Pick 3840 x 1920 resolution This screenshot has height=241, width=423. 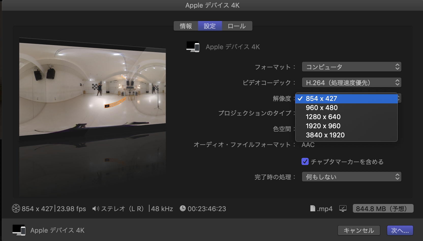pos(346,135)
